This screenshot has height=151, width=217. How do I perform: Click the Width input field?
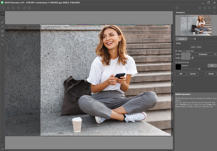(185, 54)
